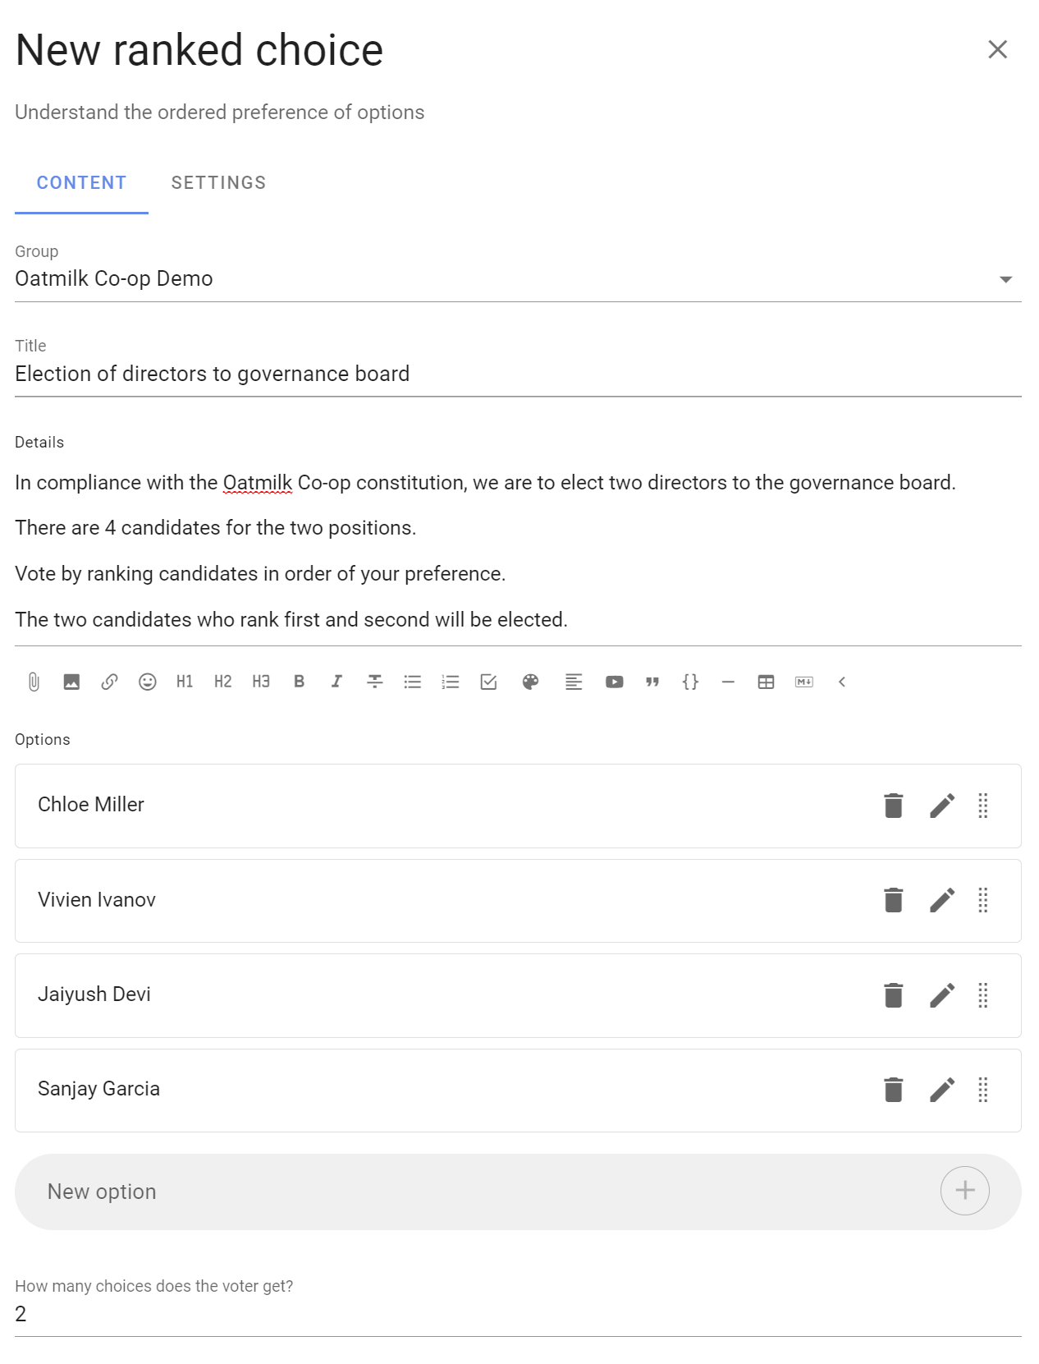Click the attach file paperclip icon
Screen dimensions: 1039x1364
pyautogui.click(x=34, y=682)
